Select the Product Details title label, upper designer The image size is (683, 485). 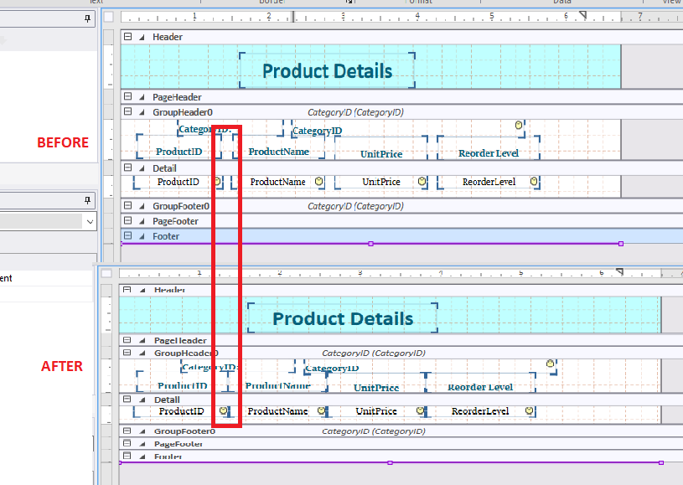click(x=327, y=70)
